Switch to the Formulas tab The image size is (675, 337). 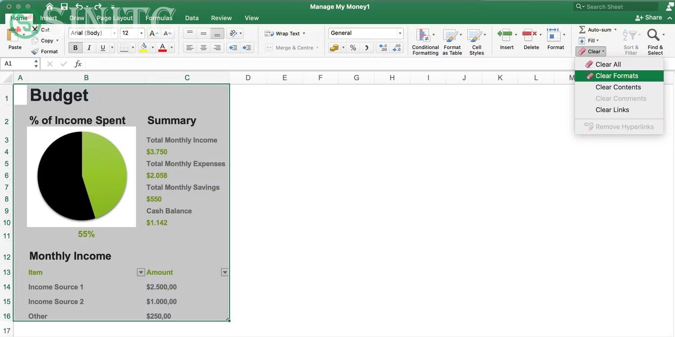pyautogui.click(x=159, y=18)
